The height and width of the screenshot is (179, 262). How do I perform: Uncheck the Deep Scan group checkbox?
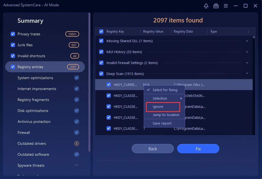pos(101,74)
